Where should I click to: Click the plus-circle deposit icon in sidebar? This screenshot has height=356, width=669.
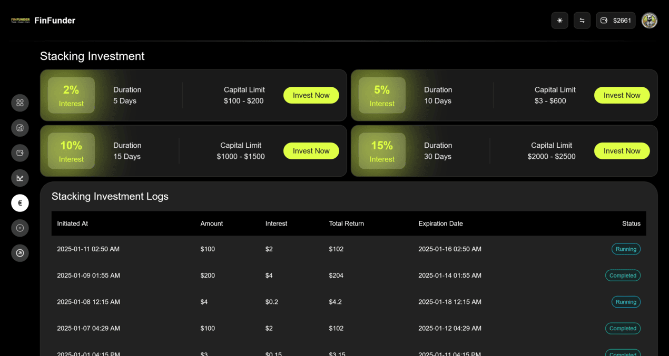coord(20,228)
